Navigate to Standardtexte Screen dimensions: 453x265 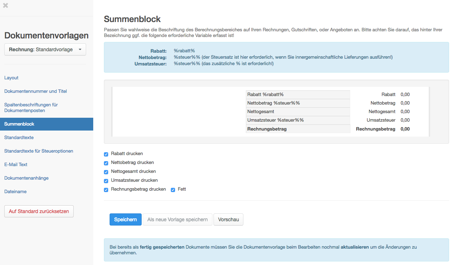(19, 138)
